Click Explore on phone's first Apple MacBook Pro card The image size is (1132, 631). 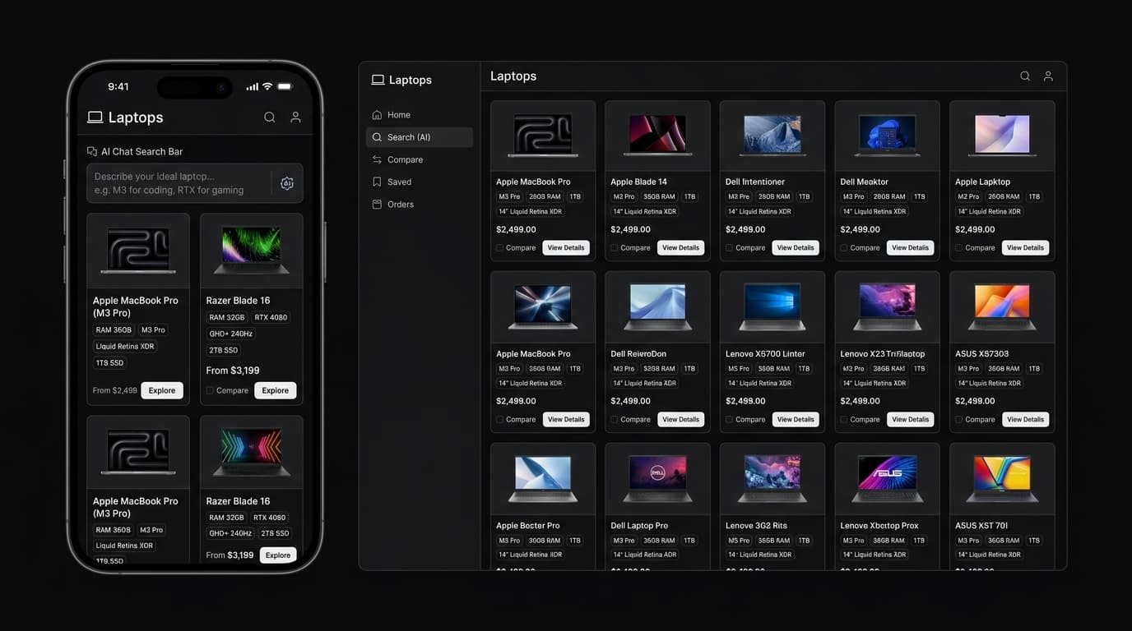point(162,390)
